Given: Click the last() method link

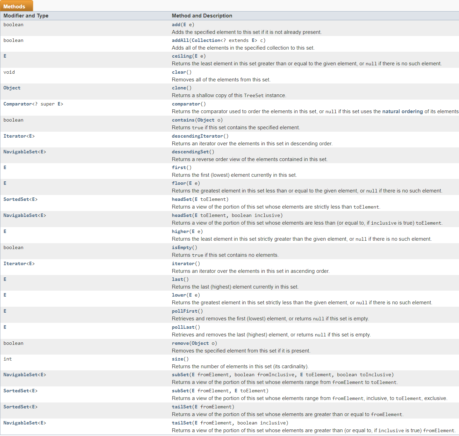Looking at the screenshot, I should coord(177,279).
